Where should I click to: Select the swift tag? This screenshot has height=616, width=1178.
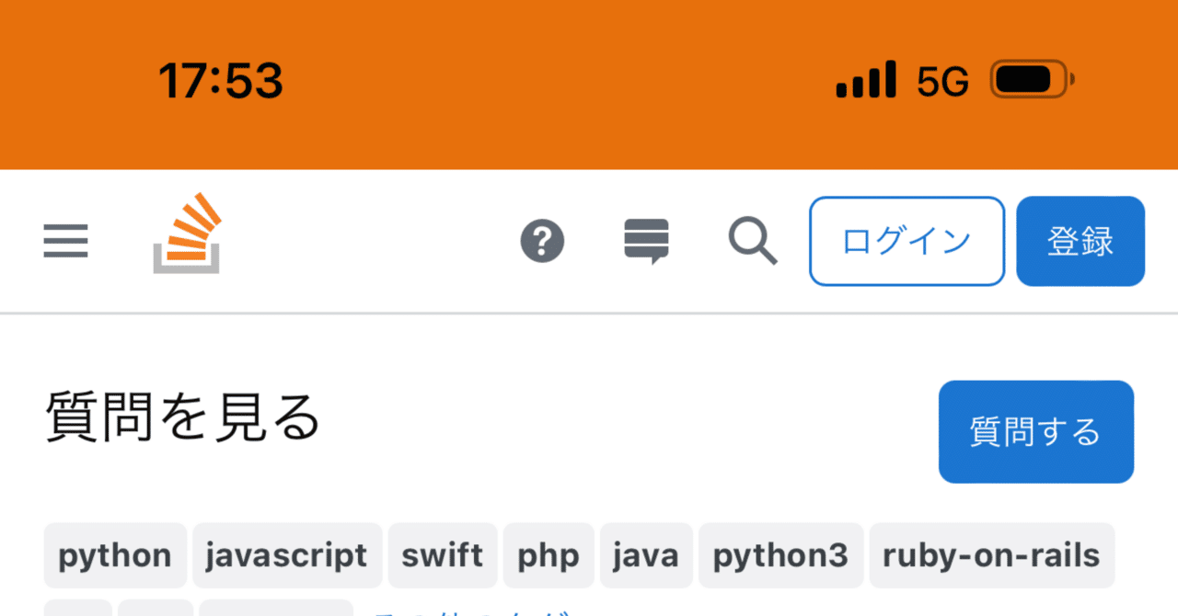[443, 555]
